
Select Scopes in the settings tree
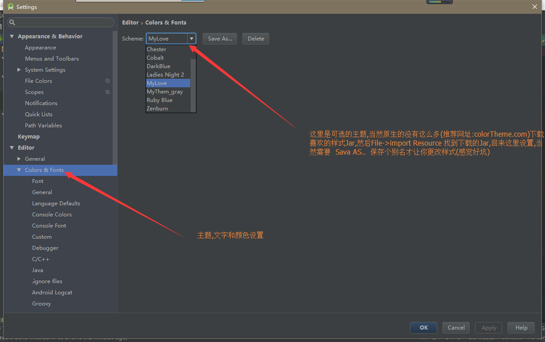(34, 92)
